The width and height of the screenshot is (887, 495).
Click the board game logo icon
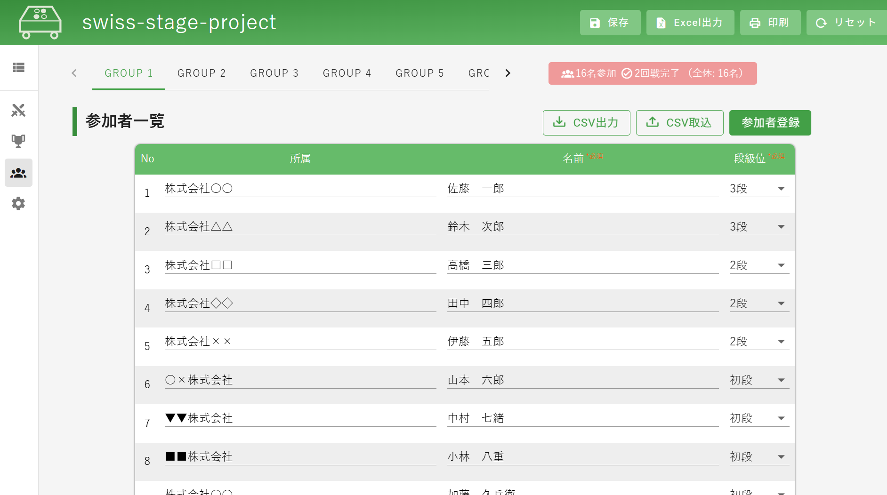tap(40, 23)
